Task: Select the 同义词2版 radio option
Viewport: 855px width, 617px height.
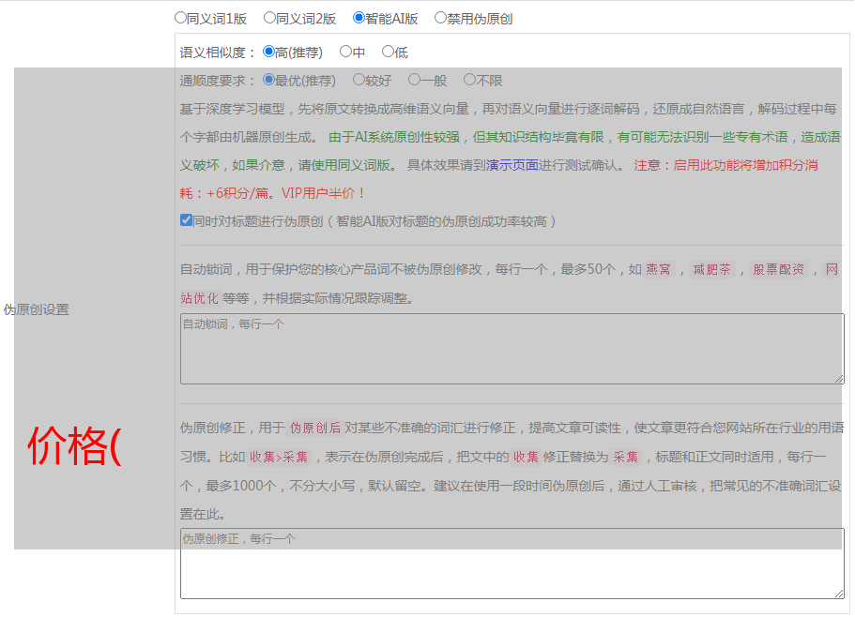Action: click(x=270, y=18)
